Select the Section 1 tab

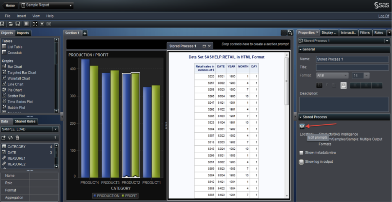72,33
